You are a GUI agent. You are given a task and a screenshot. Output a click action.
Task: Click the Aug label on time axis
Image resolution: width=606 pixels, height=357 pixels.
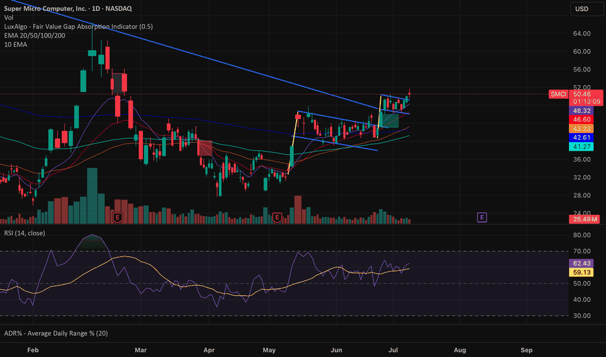(x=460, y=350)
